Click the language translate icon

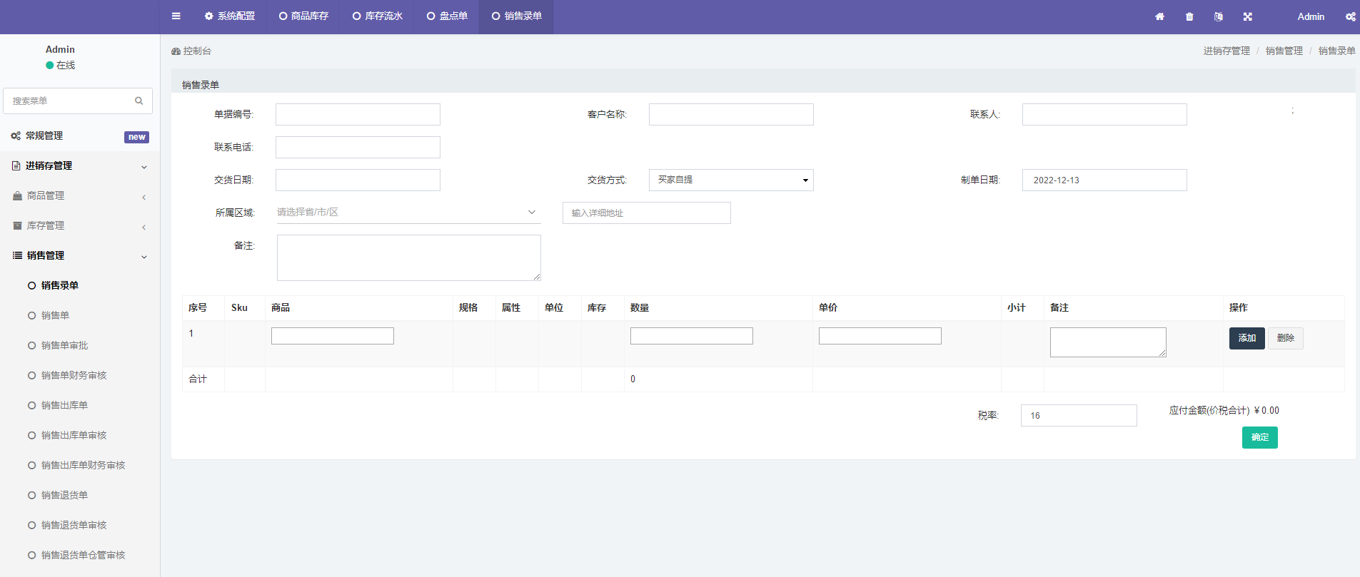[x=1219, y=16]
